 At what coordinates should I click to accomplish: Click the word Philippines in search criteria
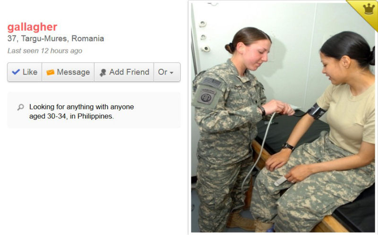[x=95, y=116]
